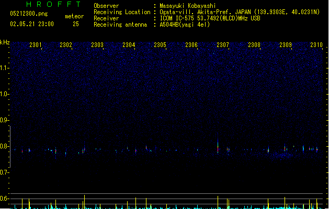Click the Receiver label

106,18
